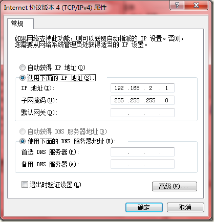Choose 使用下面的 DNS 服务器地址 radio button
214x222 pixels.
(x=23, y=141)
